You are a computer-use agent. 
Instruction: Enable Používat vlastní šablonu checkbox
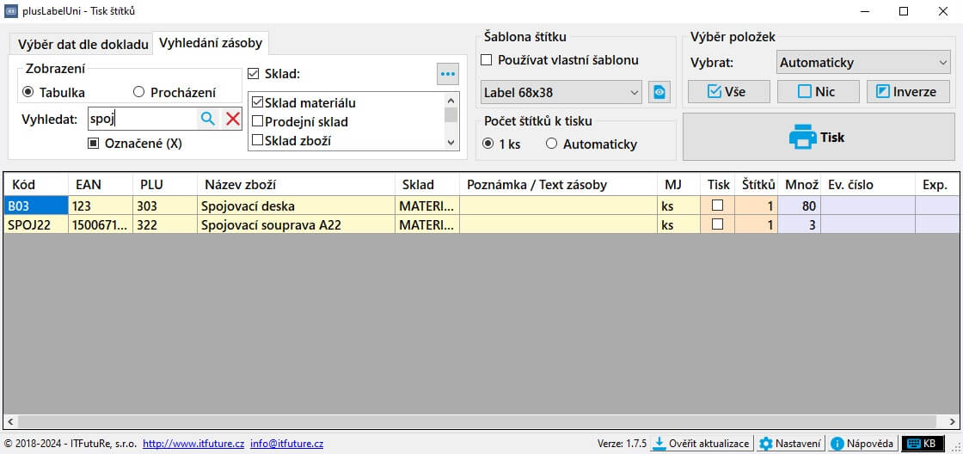click(x=487, y=60)
